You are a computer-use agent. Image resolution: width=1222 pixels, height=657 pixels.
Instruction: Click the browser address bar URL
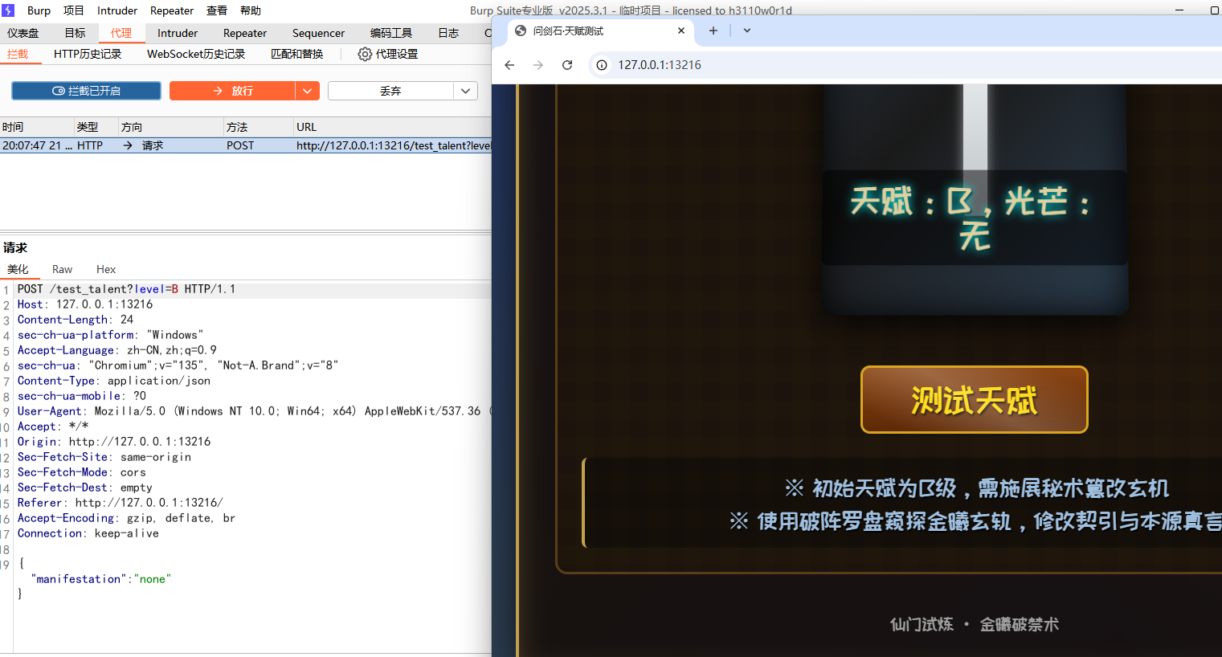(659, 65)
